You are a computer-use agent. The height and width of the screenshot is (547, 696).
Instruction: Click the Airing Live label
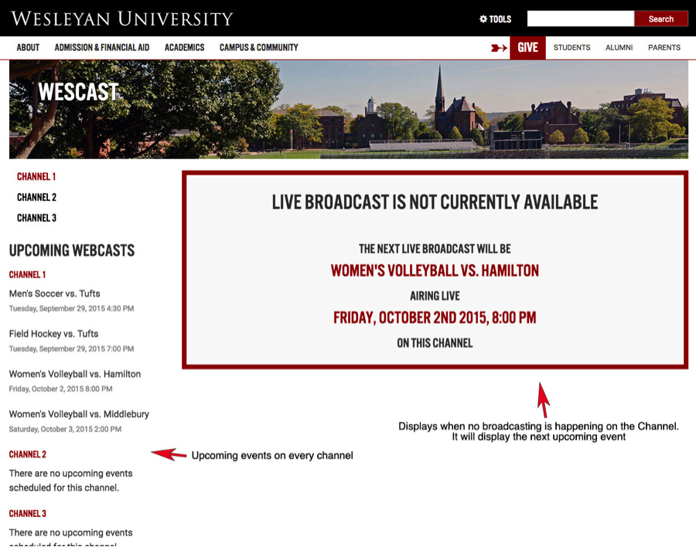tap(435, 296)
